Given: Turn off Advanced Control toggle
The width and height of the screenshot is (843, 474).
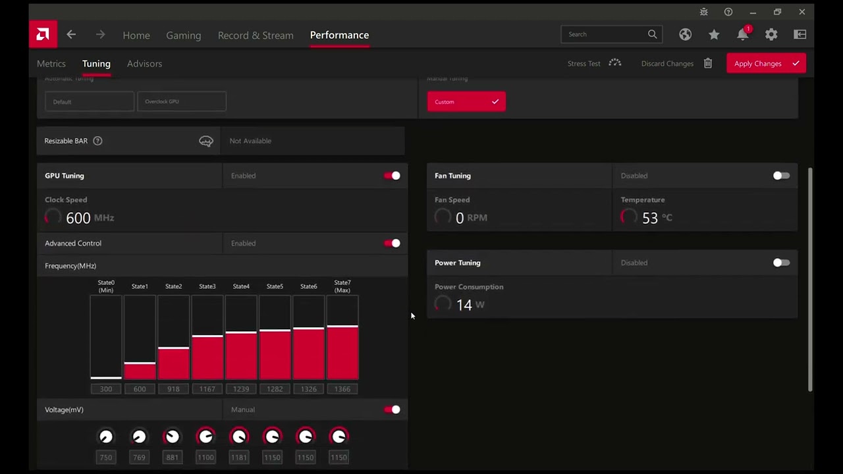Looking at the screenshot, I should pos(392,244).
